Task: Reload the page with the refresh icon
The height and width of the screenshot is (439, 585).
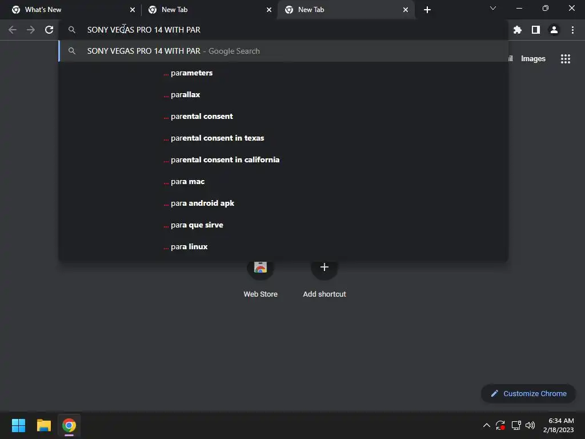Action: [x=49, y=30]
